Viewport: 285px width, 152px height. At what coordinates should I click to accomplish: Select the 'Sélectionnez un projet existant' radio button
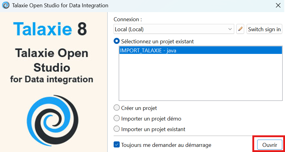tap(117, 41)
